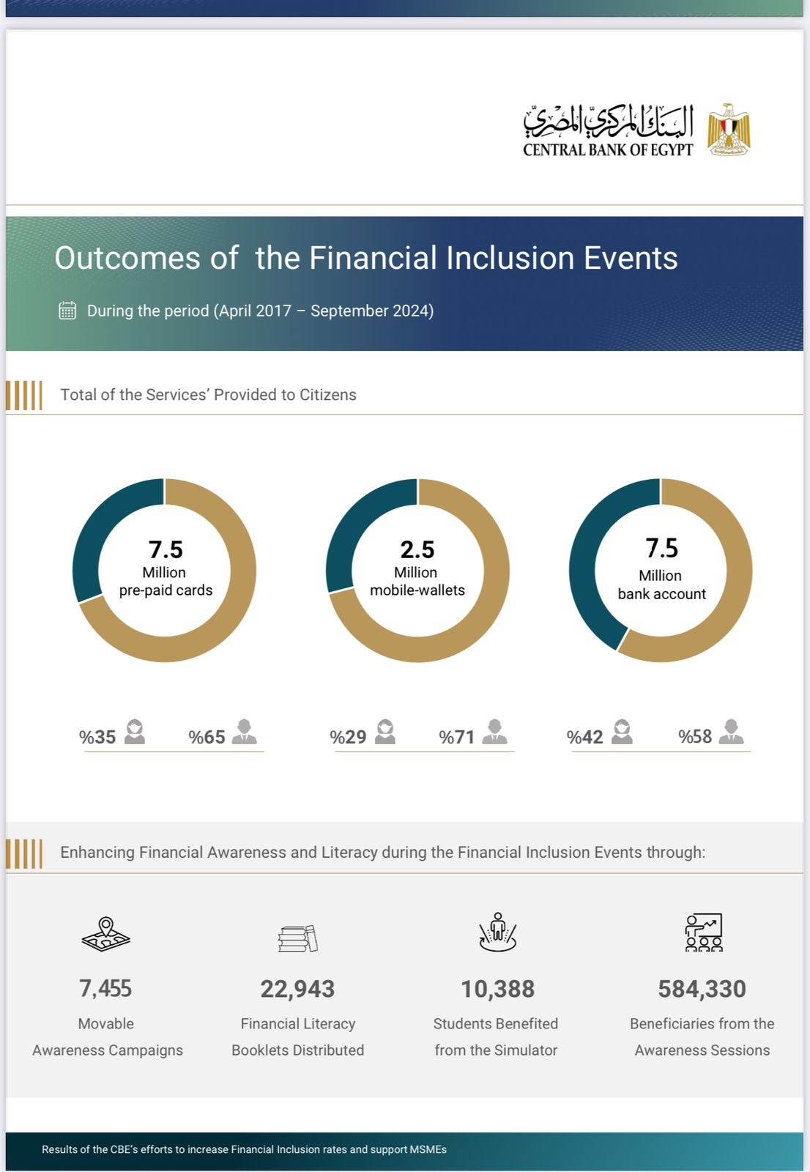Click the student simulator icon
Viewport: 810px width, 1172px height.
point(497,932)
